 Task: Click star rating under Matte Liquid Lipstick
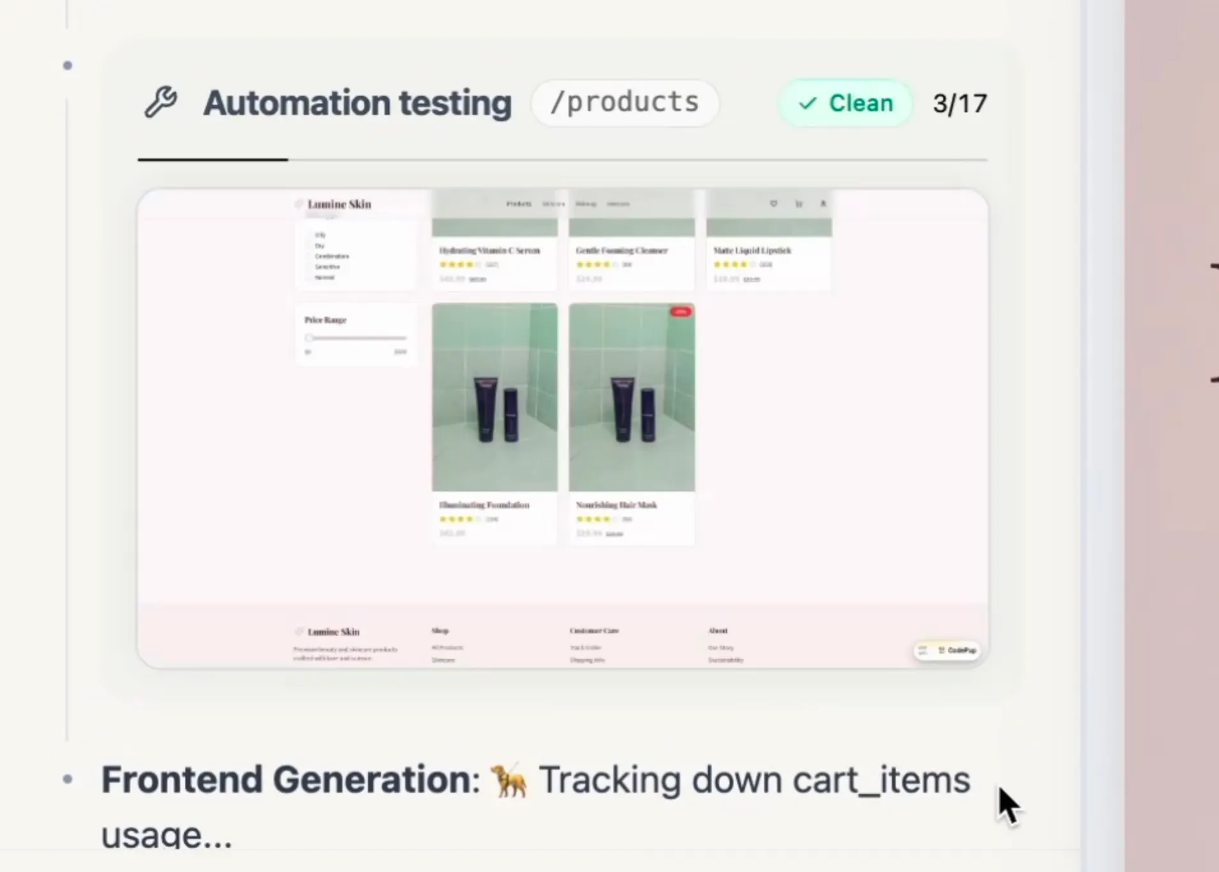[x=733, y=264]
